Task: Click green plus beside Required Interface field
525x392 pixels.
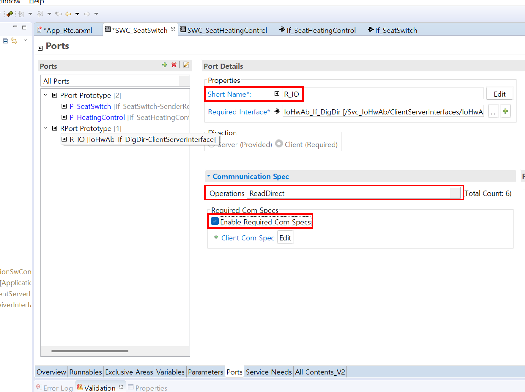Action: click(x=505, y=111)
